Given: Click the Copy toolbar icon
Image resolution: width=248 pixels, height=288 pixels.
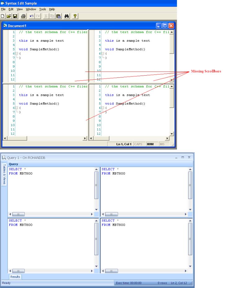Looking at the screenshot, I should pyautogui.click(x=52, y=16).
